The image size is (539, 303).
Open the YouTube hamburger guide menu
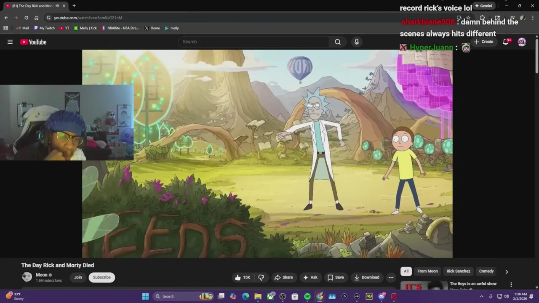[10, 42]
